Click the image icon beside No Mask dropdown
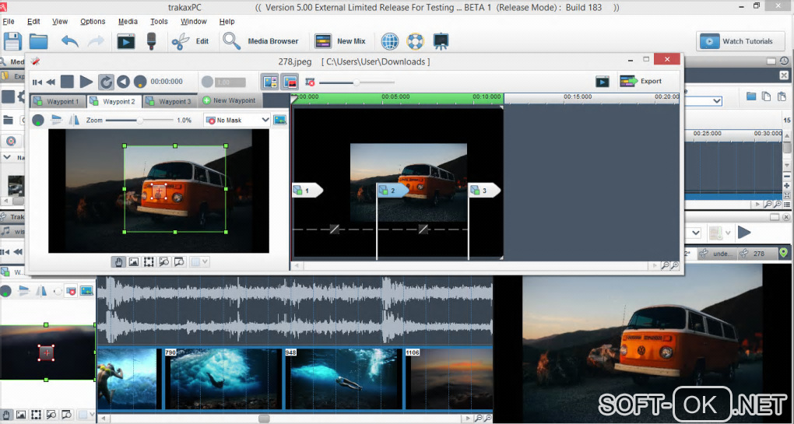 (x=279, y=121)
